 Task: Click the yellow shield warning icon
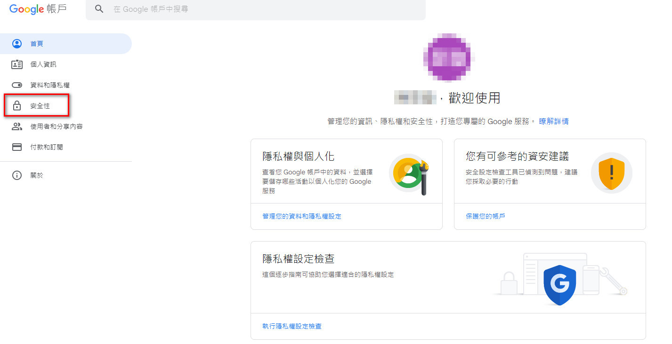pyautogui.click(x=611, y=173)
